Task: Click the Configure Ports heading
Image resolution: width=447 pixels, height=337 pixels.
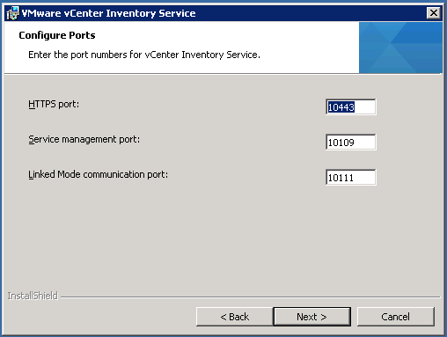Action: (57, 35)
